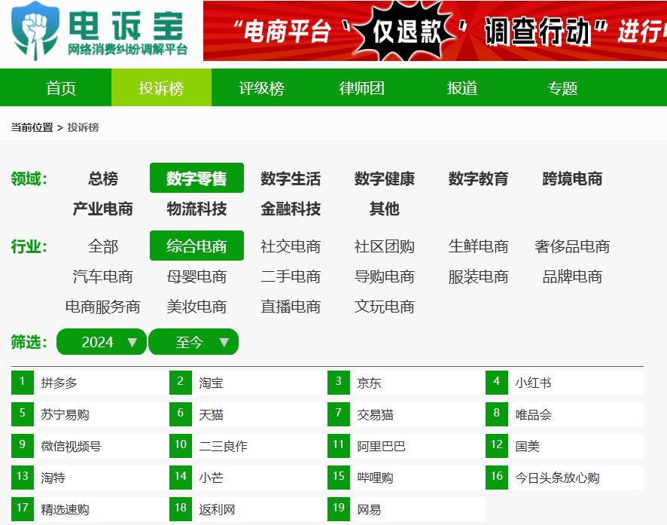Image resolution: width=667 pixels, height=525 pixels.
Task: Choose the 数字健康 domain
Action: [x=385, y=179]
